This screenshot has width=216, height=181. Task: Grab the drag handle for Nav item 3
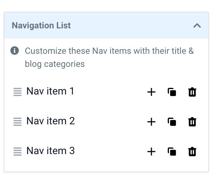tap(18, 151)
